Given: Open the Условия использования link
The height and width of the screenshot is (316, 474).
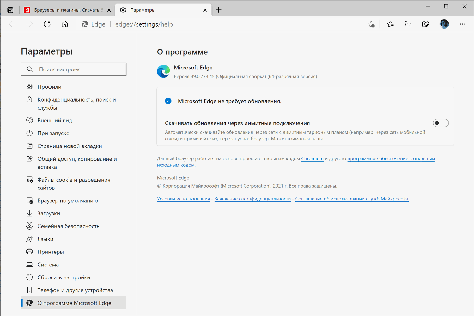Looking at the screenshot, I should [183, 199].
